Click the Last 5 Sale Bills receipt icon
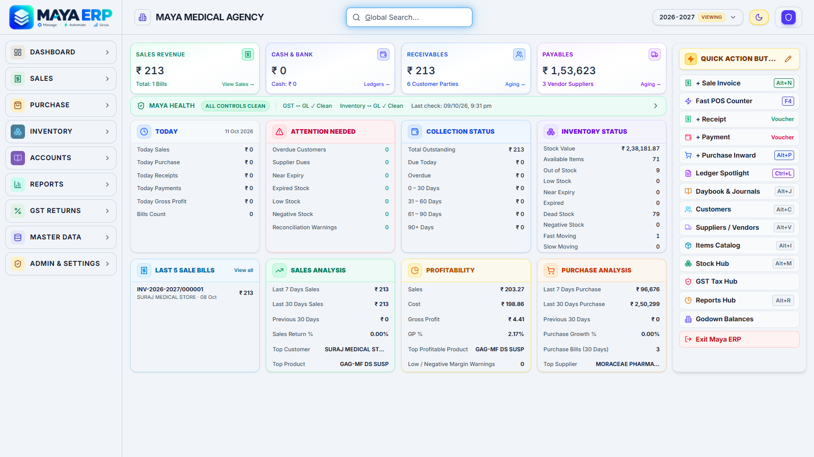The height and width of the screenshot is (457, 814). [144, 270]
